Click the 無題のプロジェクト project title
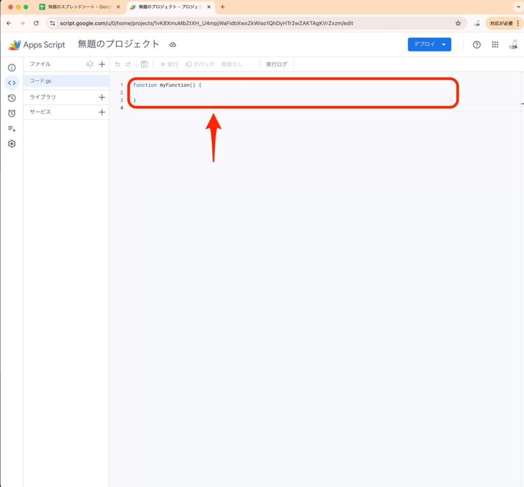524x487 pixels. (x=119, y=44)
